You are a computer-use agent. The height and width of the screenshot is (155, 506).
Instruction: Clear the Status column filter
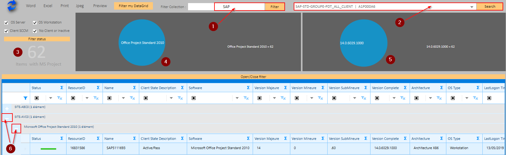point(60,98)
